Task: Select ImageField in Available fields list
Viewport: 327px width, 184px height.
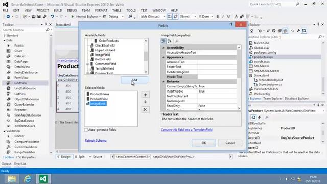Action: (102, 55)
